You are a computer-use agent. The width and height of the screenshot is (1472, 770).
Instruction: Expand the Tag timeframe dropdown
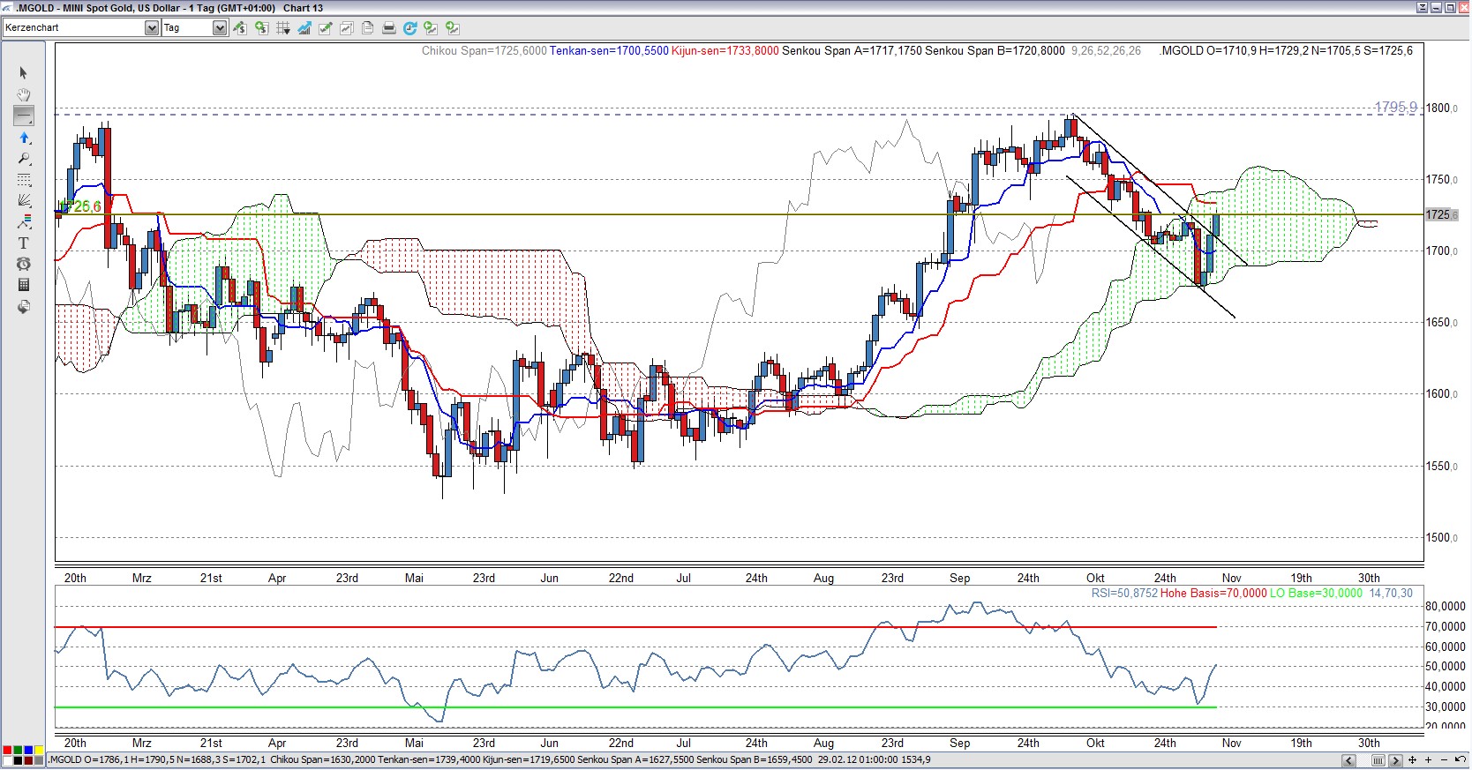(x=220, y=28)
